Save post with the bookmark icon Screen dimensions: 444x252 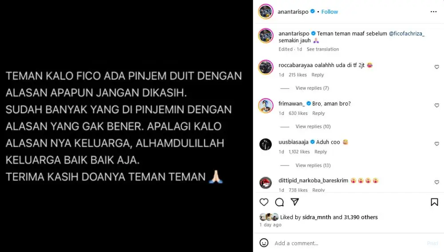click(x=434, y=202)
